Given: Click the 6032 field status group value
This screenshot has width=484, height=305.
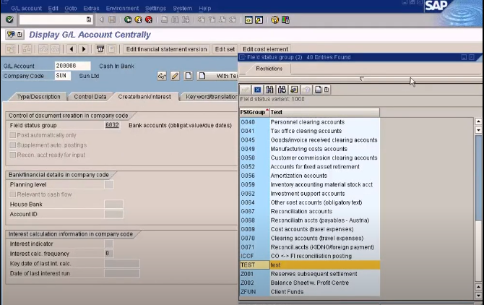Looking at the screenshot, I should click(x=112, y=125).
